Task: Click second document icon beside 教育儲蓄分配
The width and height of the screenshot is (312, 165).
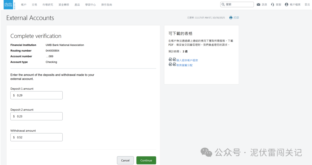Action: (x=174, y=64)
